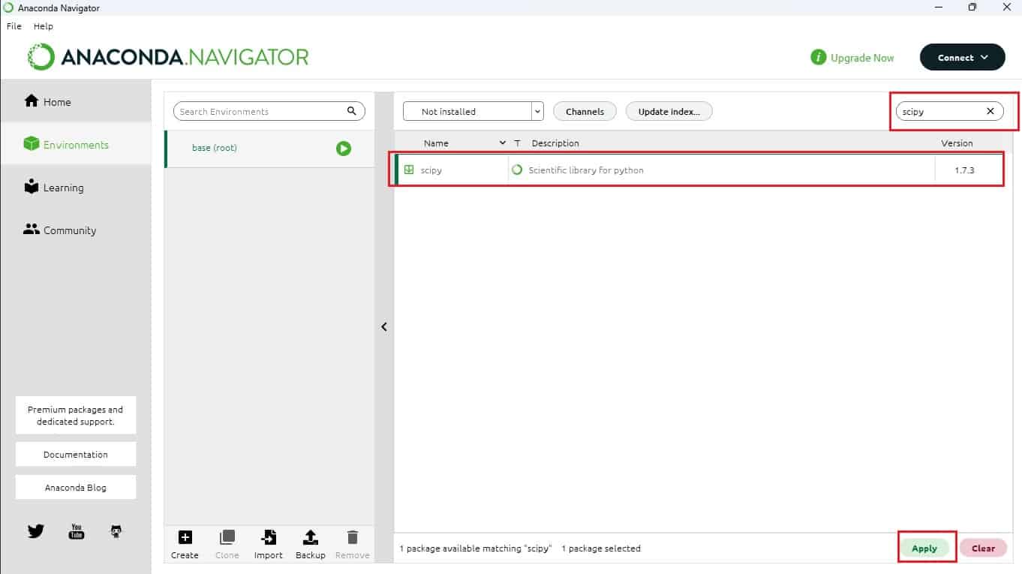The height and width of the screenshot is (574, 1022).
Task: Open the YouTube channel icon
Action: coord(76,531)
